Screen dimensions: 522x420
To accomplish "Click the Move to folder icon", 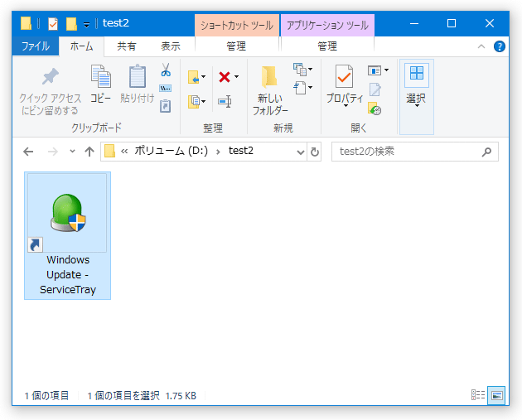I will 193,77.
